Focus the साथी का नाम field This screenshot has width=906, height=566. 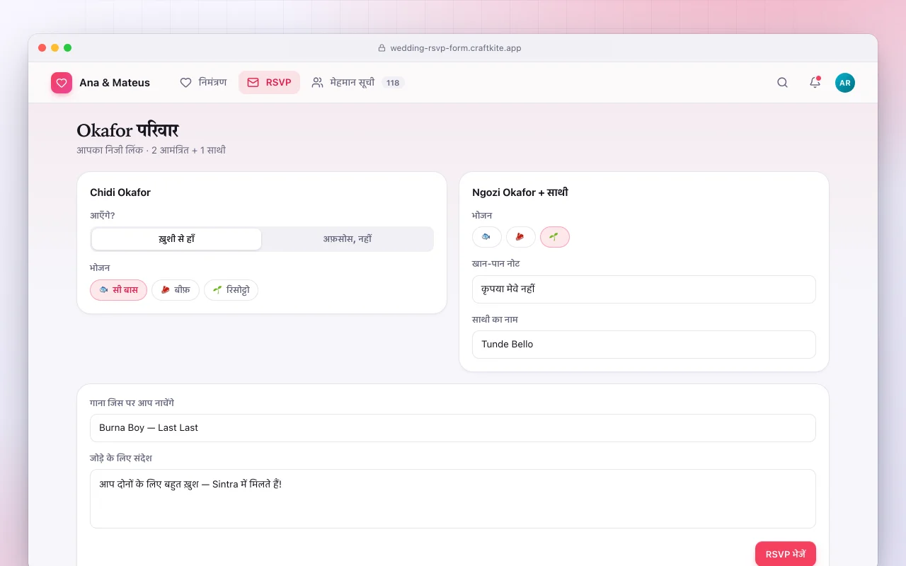[x=644, y=345]
